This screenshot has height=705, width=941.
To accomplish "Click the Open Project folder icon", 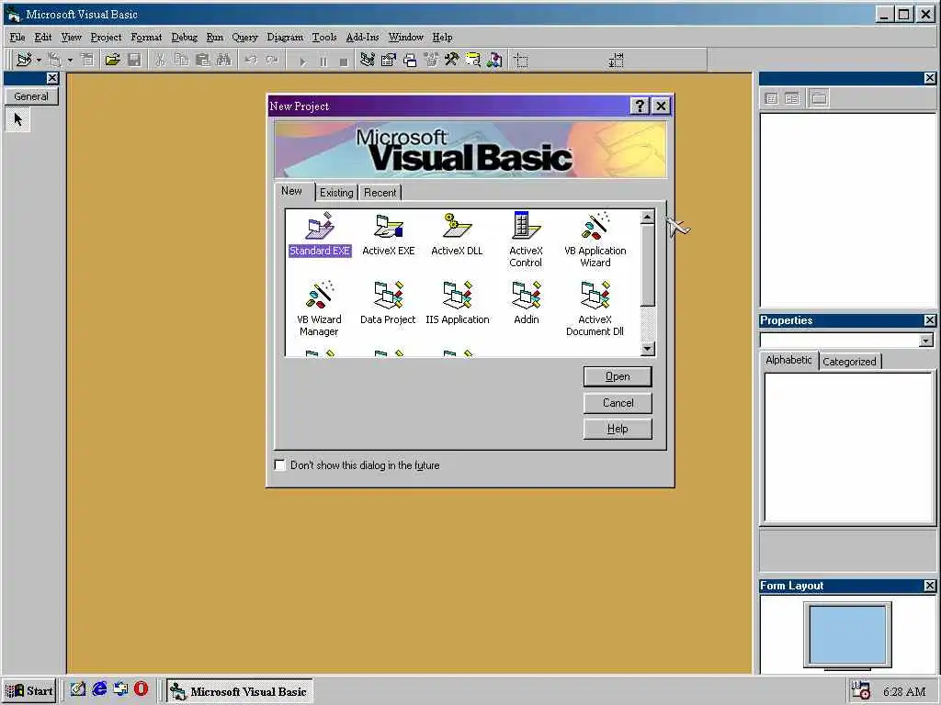I will tap(112, 60).
